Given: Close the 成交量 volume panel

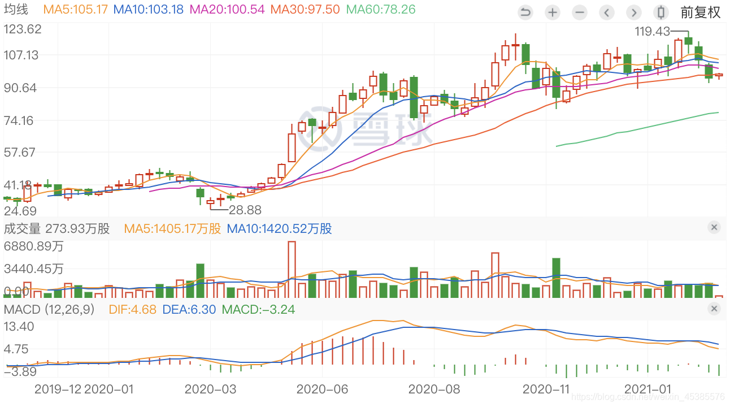Looking at the screenshot, I should coord(714,227).
